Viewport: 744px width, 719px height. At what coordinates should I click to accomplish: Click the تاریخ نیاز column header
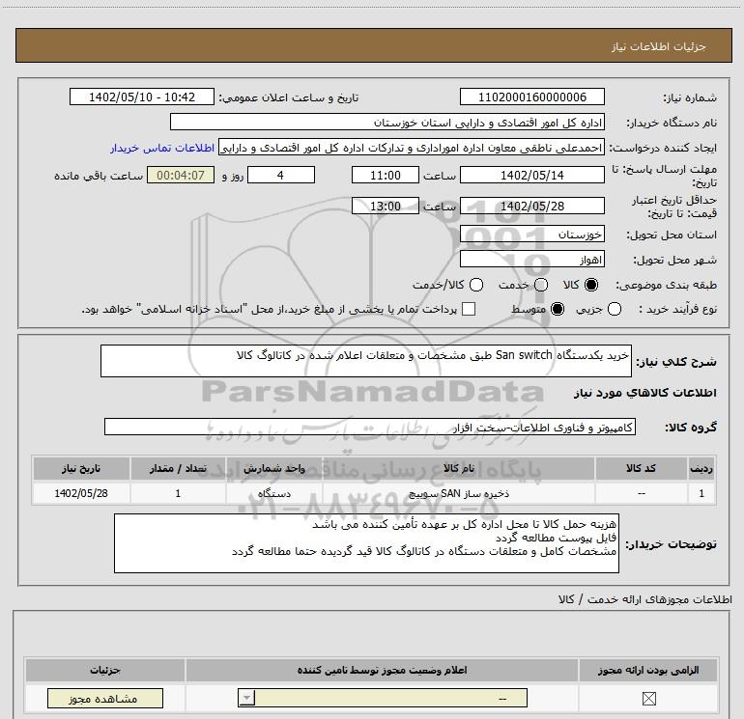[x=81, y=468]
